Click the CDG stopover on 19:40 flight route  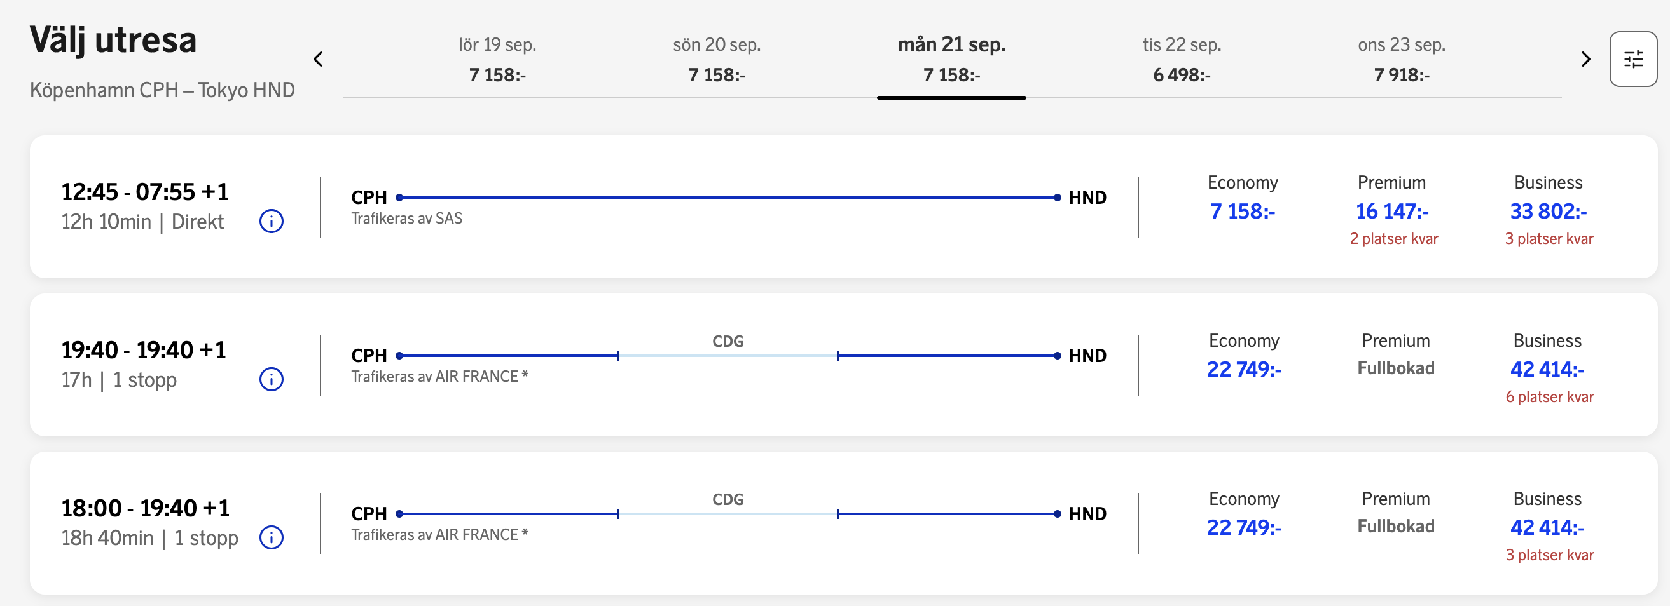tap(728, 341)
